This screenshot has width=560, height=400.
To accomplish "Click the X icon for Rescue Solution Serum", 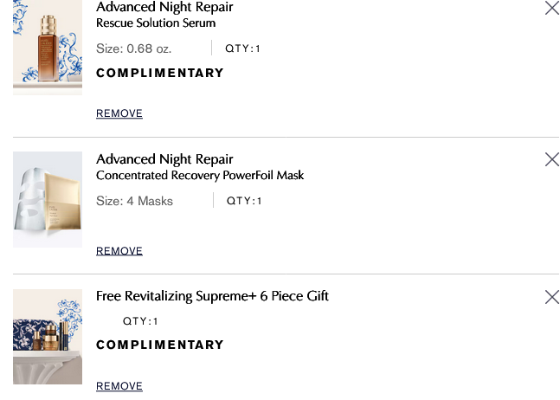I will click(x=551, y=8).
